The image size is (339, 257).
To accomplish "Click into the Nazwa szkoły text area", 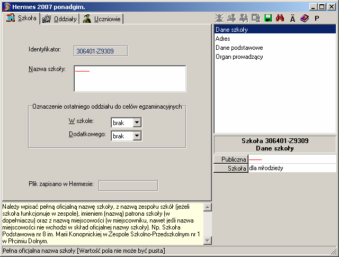I will tap(130, 78).
